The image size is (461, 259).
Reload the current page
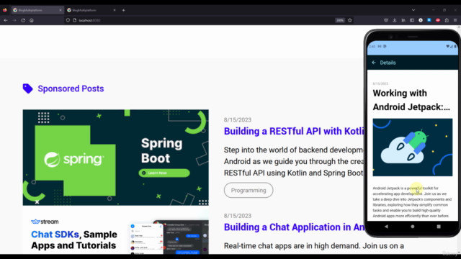click(x=23, y=20)
